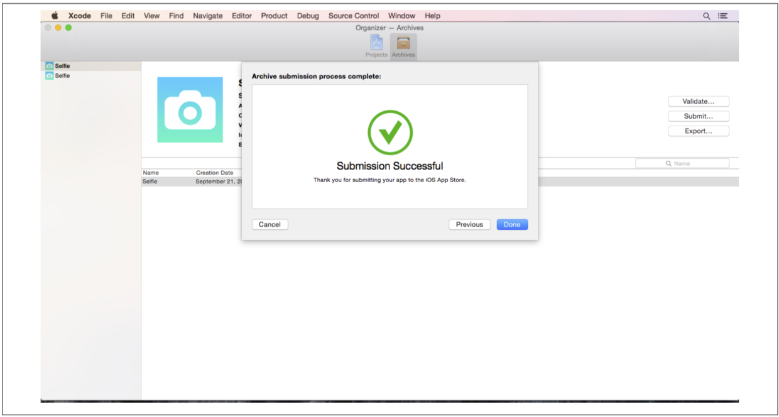Open Spotlight search magnifier icon
Screen dimensions: 779x417
coord(707,16)
